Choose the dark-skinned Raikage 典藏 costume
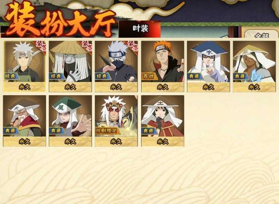Screen dimensions: 279x204 click(x=254, y=66)
